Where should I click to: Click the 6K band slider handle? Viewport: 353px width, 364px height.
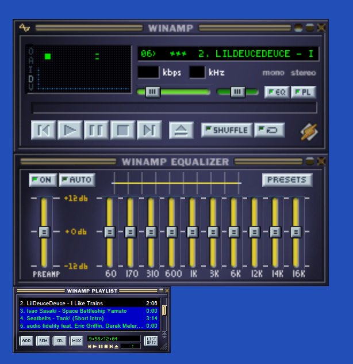[234, 232]
